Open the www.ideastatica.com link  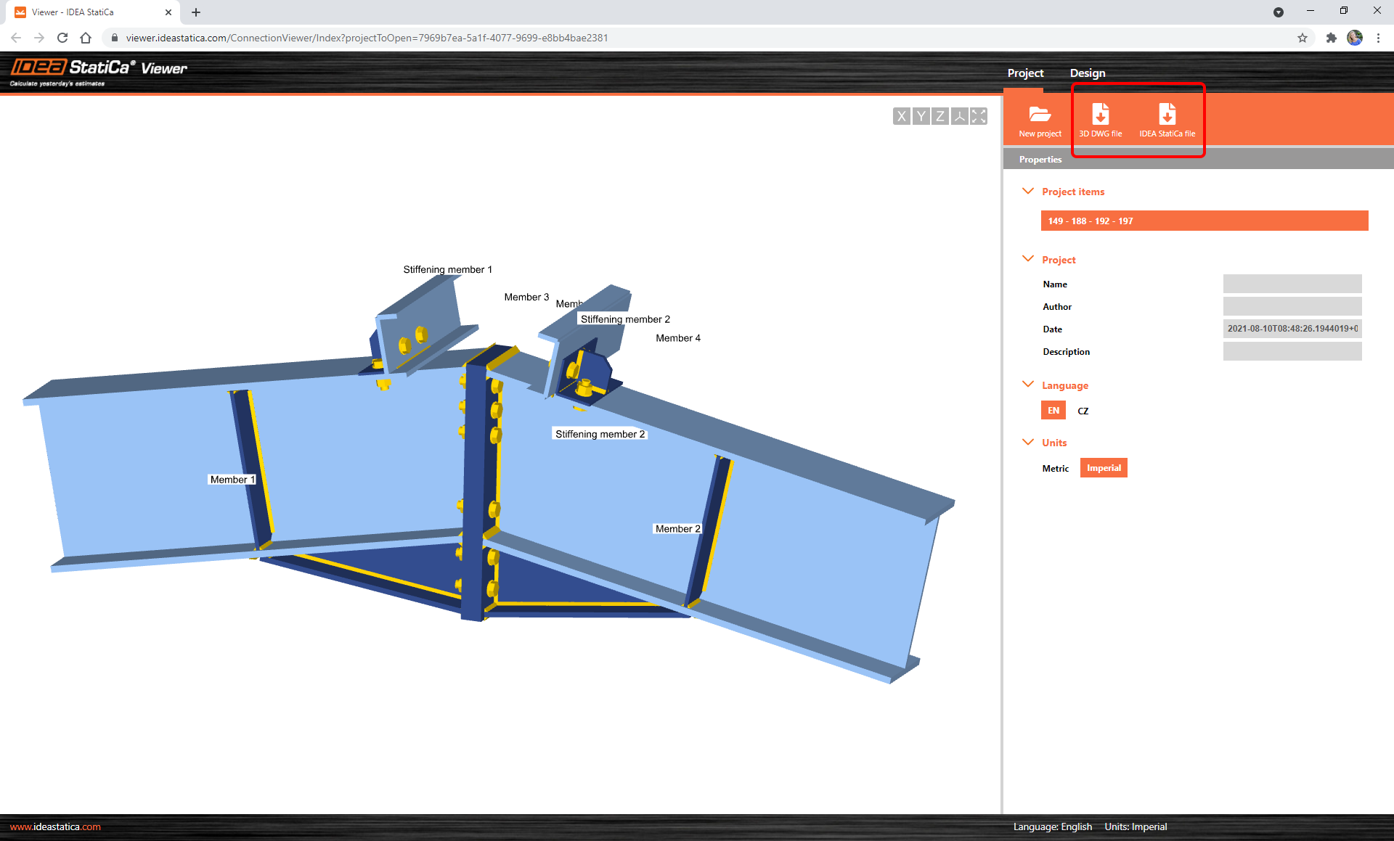click(55, 826)
